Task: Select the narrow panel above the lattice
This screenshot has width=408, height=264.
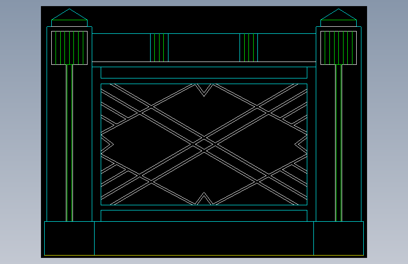Action: pos(204,72)
